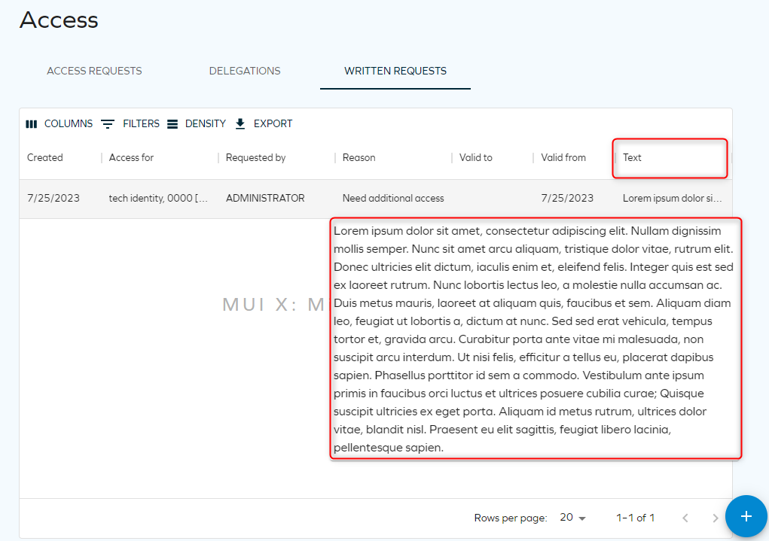Open the Delegations tab
The height and width of the screenshot is (541, 769).
[x=245, y=71]
